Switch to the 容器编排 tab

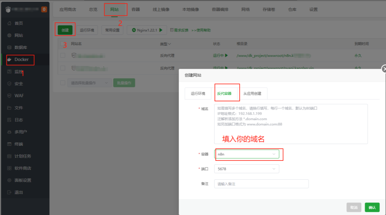(220, 10)
